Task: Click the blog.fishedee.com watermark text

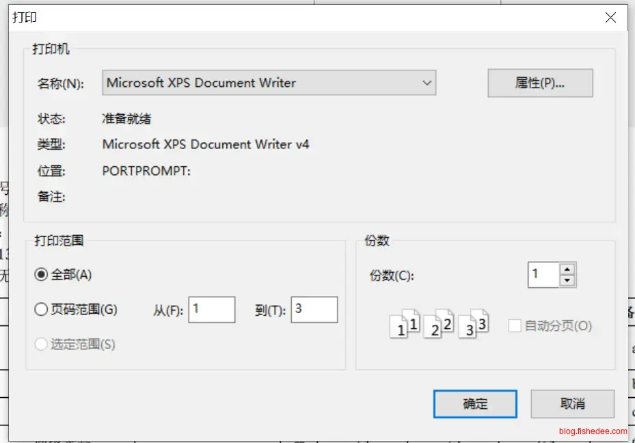Action: click(593, 431)
